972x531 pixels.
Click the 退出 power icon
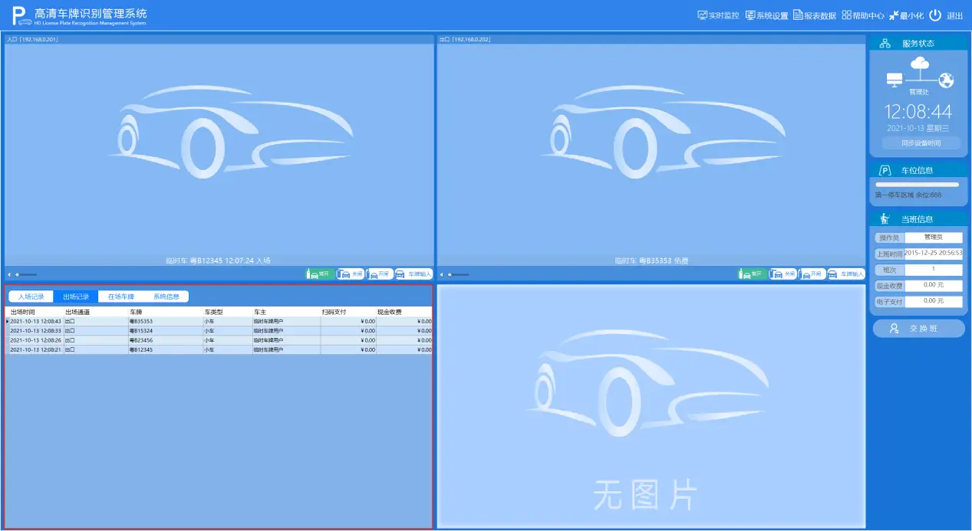coord(935,15)
